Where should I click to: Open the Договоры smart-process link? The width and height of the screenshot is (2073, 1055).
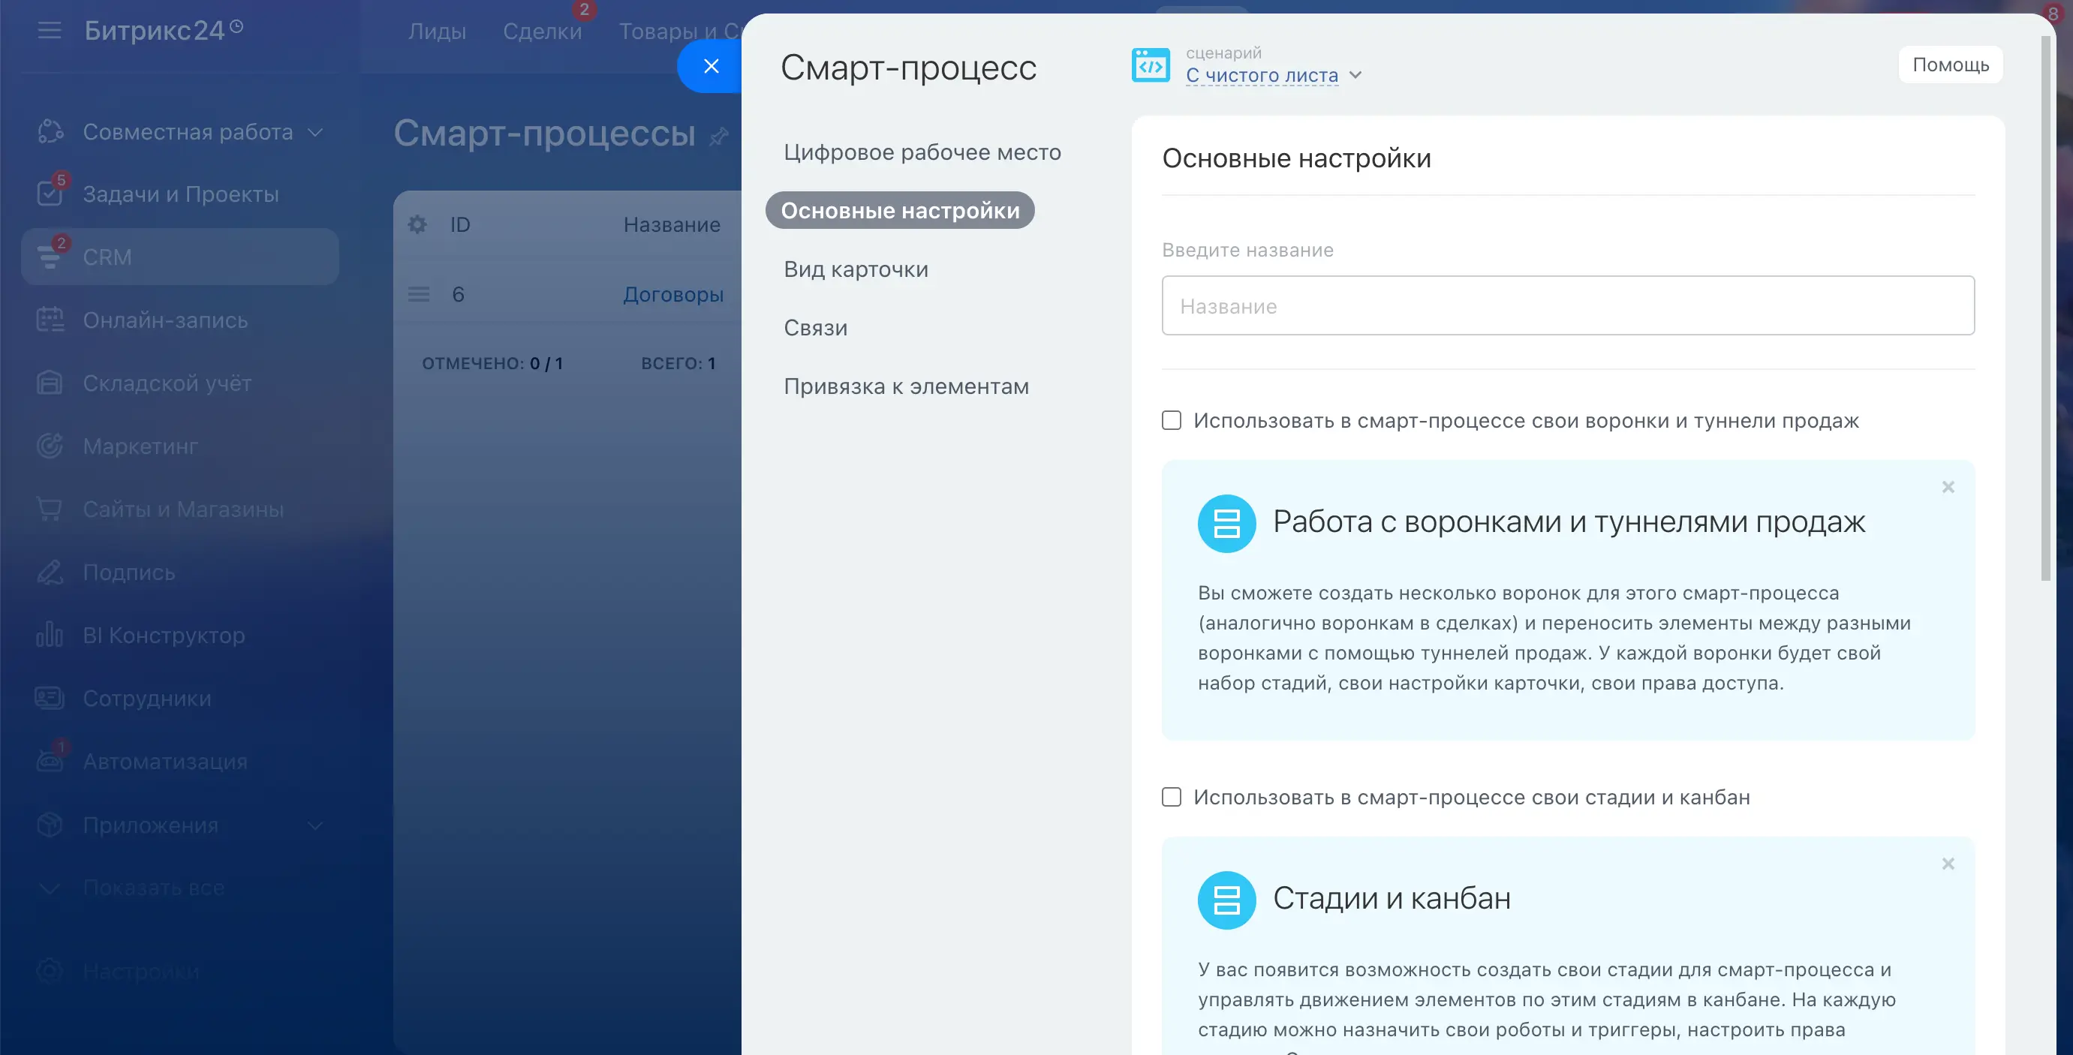click(x=672, y=295)
